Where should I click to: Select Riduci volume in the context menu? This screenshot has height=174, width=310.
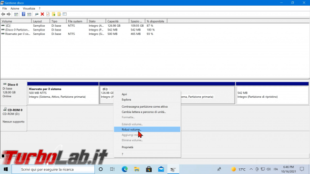click(147, 130)
